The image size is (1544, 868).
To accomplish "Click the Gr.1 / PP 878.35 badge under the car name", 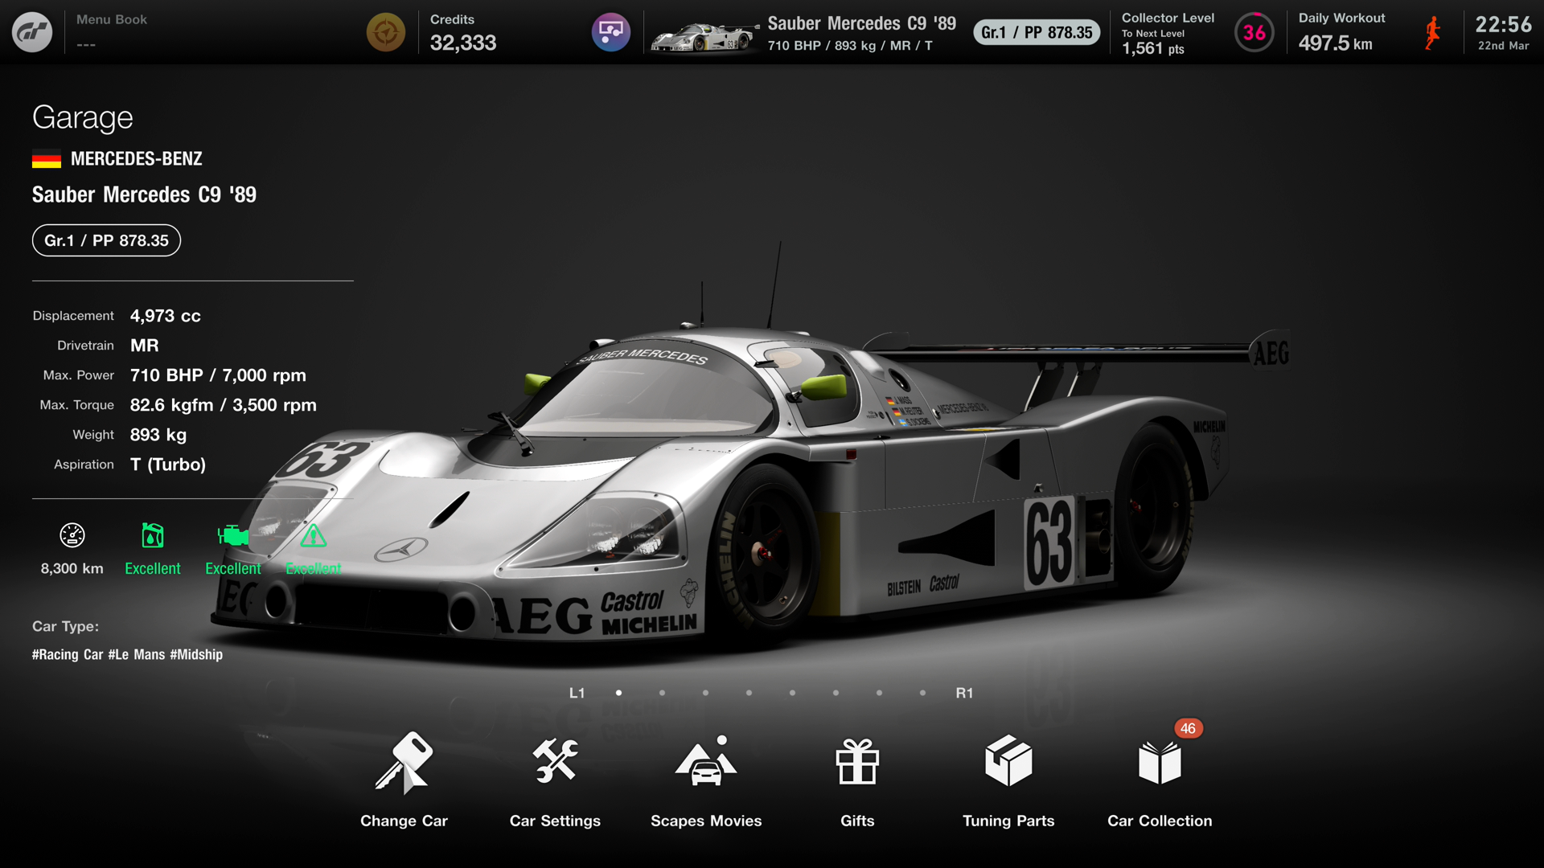I will (x=106, y=240).
